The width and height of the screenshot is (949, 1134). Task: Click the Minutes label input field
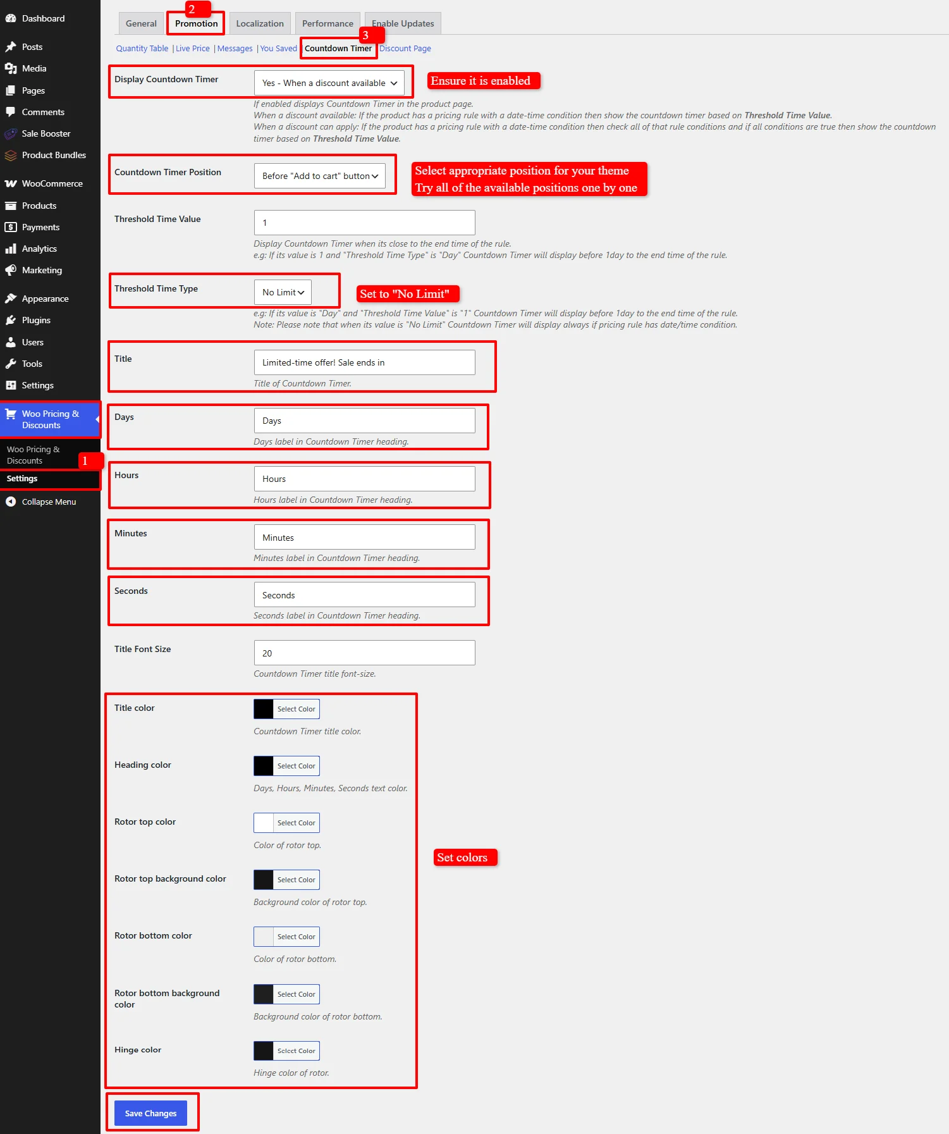tap(364, 537)
